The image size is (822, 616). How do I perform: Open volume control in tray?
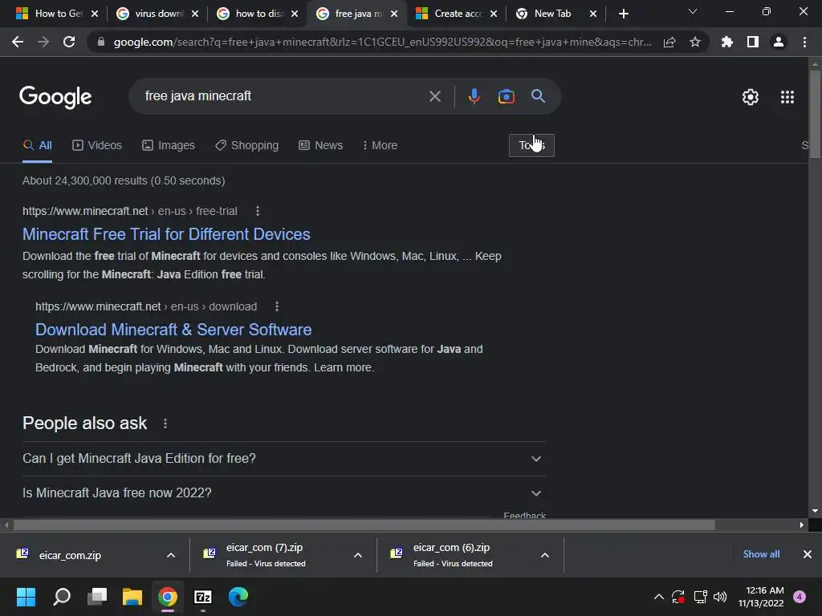tap(720, 597)
